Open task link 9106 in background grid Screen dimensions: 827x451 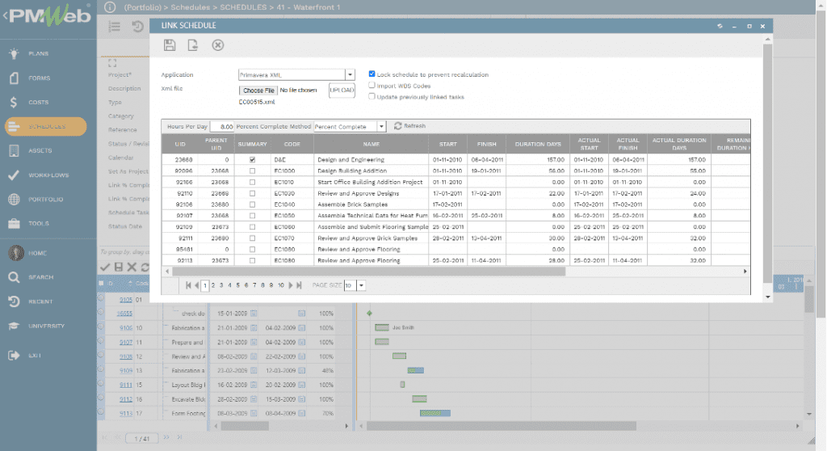point(125,328)
